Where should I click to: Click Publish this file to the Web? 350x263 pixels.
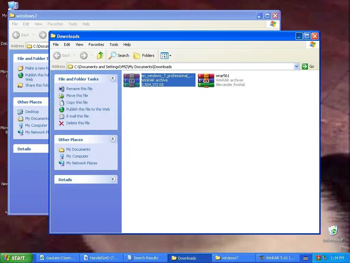[x=88, y=109]
